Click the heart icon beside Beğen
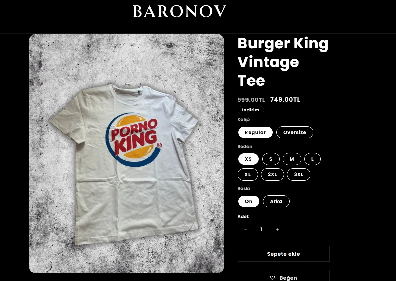Image resolution: width=396 pixels, height=281 pixels. (x=272, y=278)
